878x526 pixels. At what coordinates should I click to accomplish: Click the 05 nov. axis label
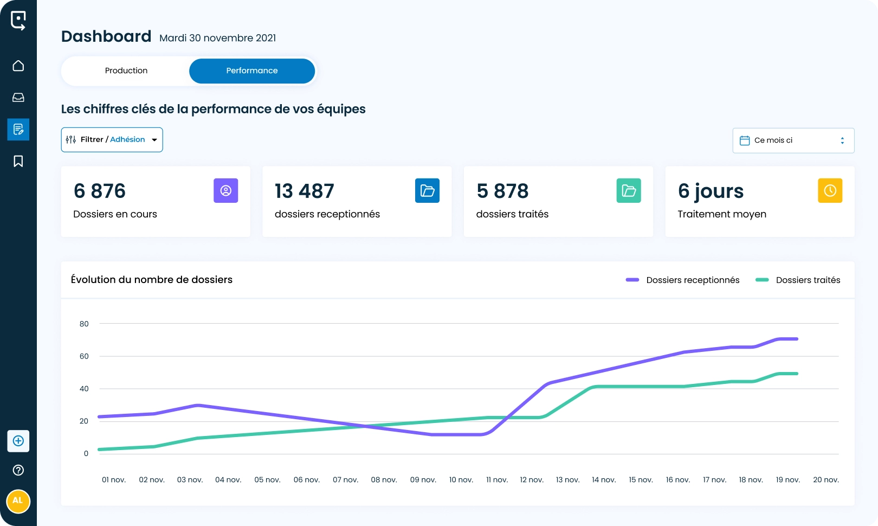pos(268,480)
